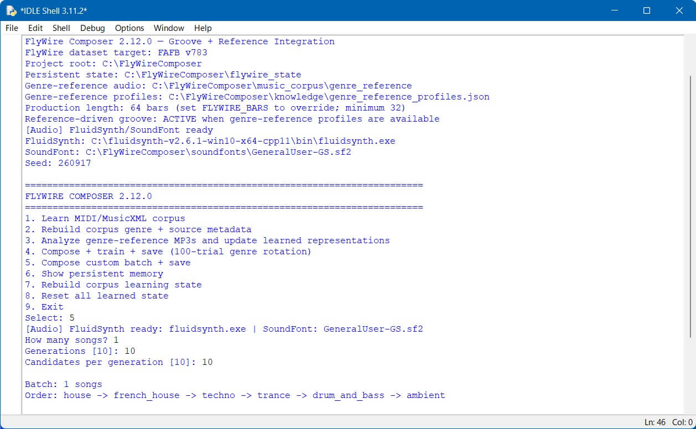696x429 pixels.
Task: Open the Shell menu
Action: [61, 28]
